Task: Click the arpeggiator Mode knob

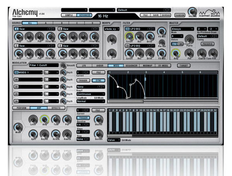Action: (17, 127)
